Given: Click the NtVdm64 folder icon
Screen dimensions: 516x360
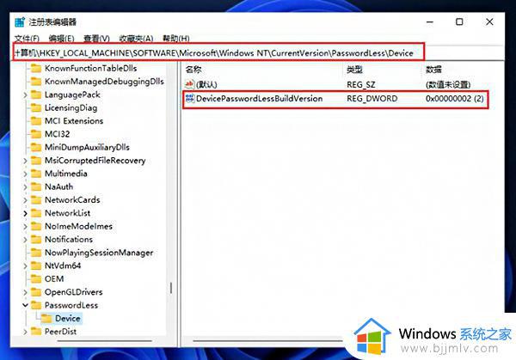Looking at the screenshot, I should [36, 265].
